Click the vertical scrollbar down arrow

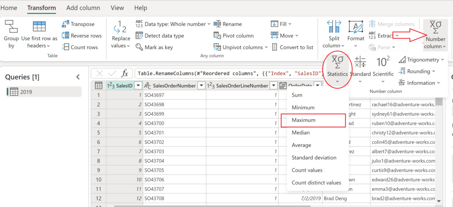click(439, 201)
